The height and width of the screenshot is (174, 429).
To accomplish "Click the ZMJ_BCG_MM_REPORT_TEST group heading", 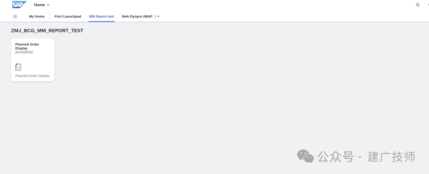I will click(x=47, y=31).
